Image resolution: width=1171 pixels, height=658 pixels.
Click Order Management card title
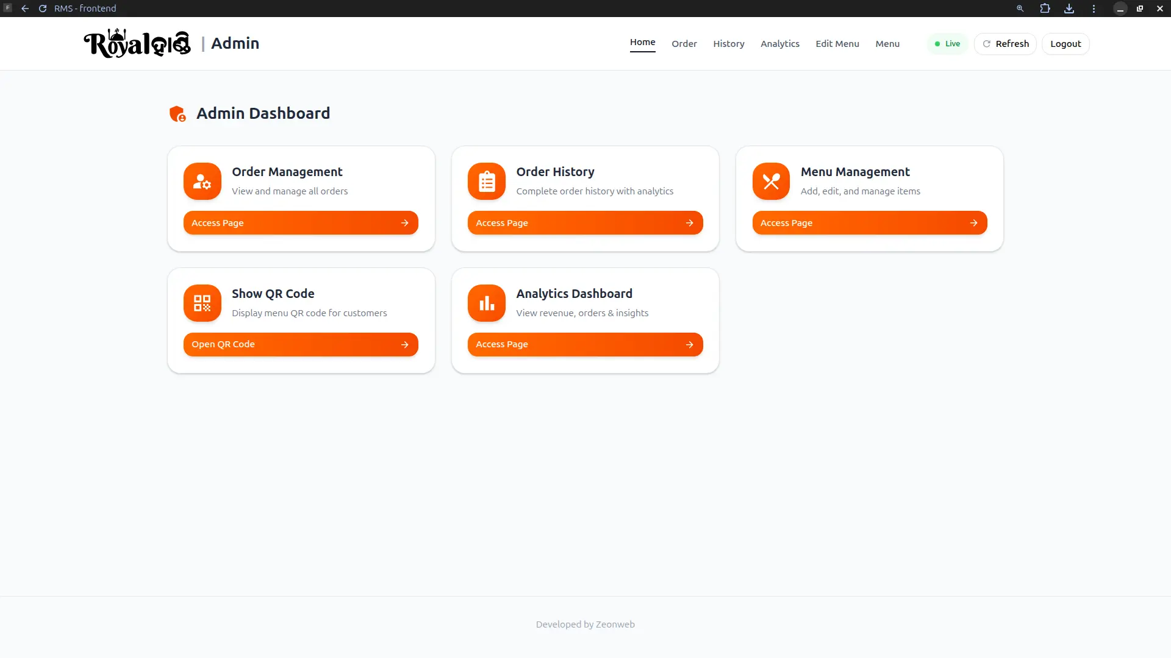click(287, 172)
